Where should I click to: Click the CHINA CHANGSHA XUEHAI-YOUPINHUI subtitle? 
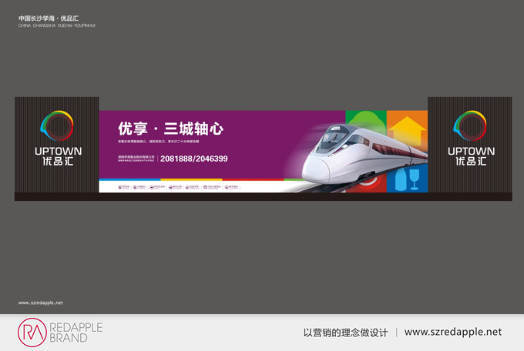click(x=57, y=25)
